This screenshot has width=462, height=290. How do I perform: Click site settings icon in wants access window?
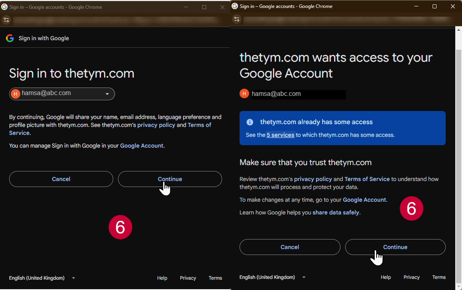pyautogui.click(x=237, y=19)
